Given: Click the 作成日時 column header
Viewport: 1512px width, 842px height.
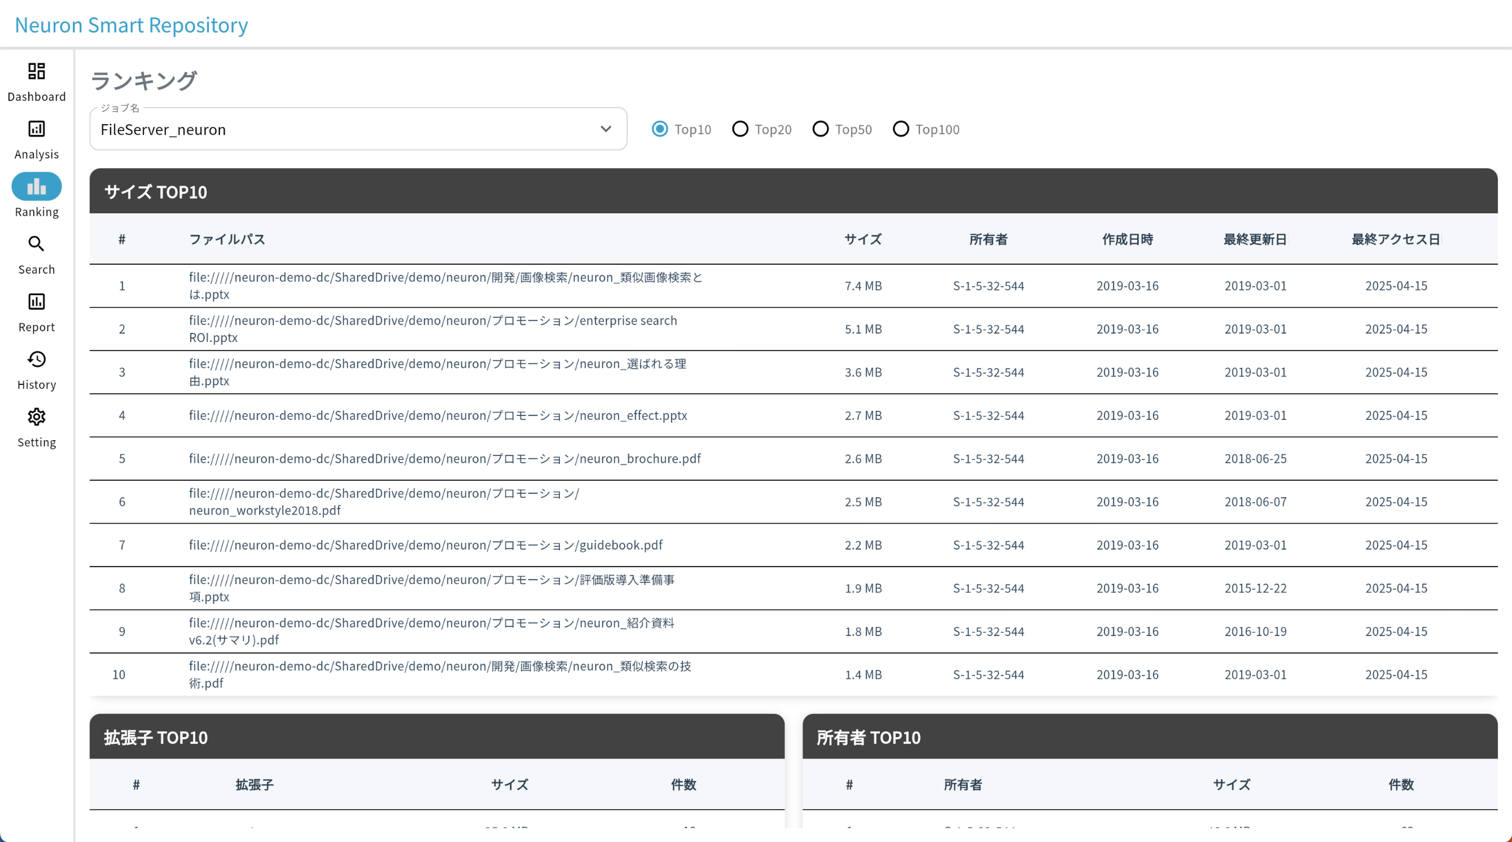Looking at the screenshot, I should coord(1128,239).
